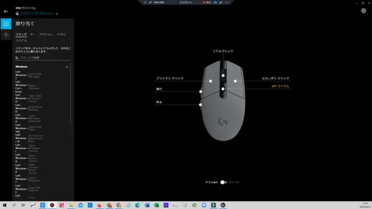Click the セカンダリ クリック label
Viewport: 372px width, 209px height.
pyautogui.click(x=276, y=78)
